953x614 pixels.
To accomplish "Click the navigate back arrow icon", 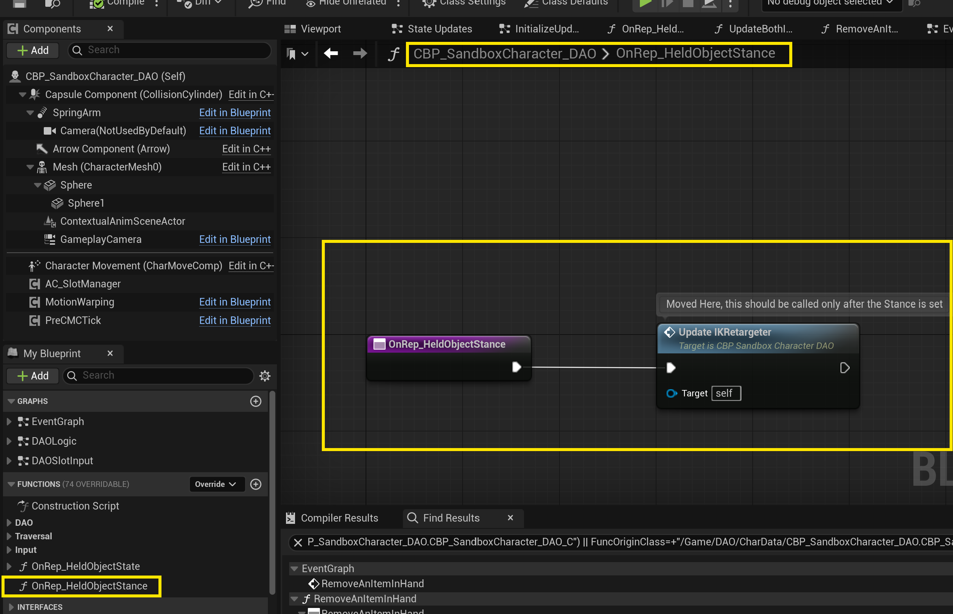I will tap(330, 53).
